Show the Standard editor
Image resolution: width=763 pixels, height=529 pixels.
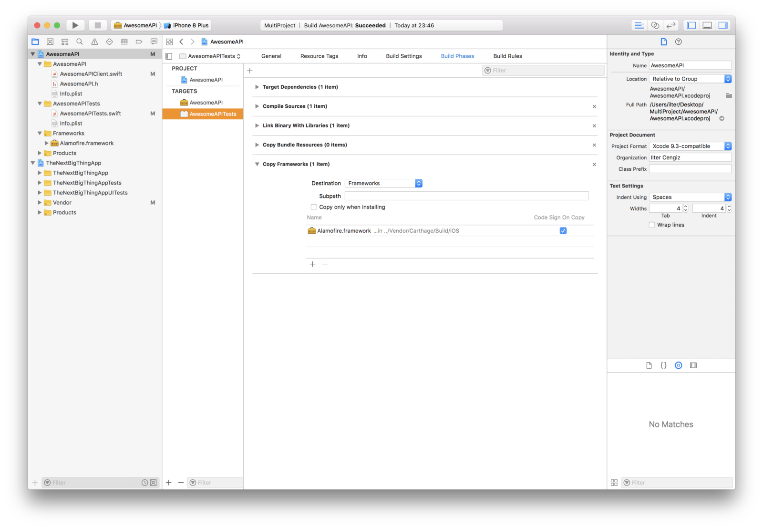coord(639,25)
